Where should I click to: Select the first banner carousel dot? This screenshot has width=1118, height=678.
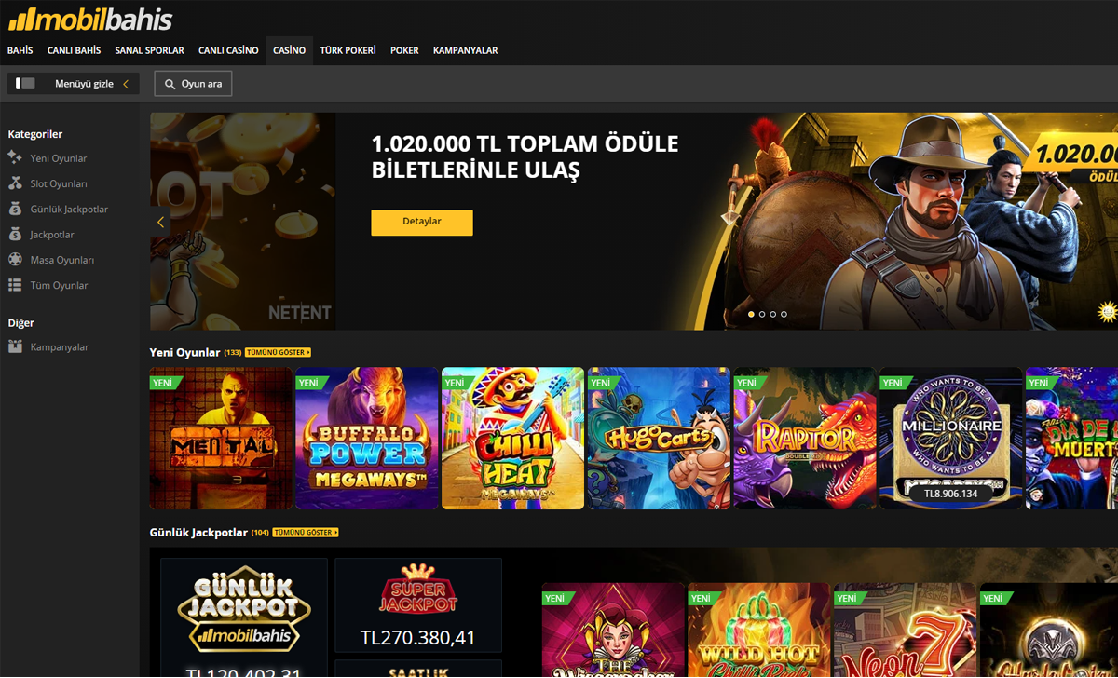tap(751, 315)
